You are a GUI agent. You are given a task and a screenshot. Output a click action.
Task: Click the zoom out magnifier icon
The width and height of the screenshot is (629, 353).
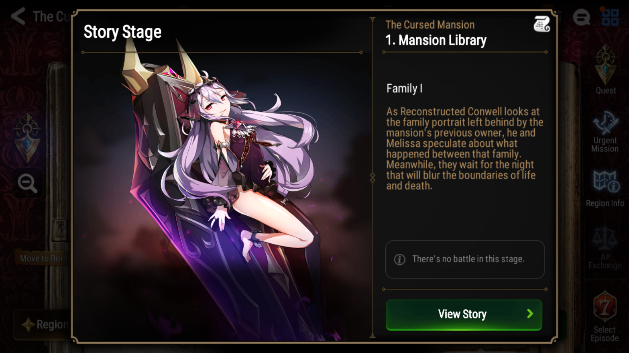tap(27, 183)
